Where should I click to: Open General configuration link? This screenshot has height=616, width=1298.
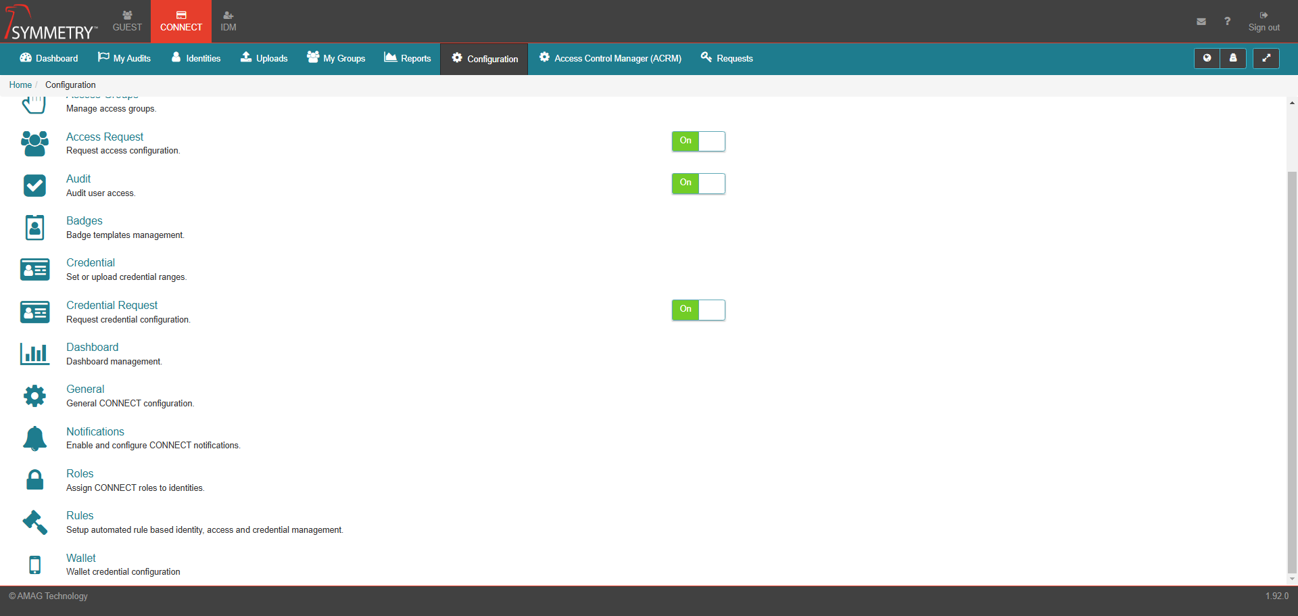point(85,389)
